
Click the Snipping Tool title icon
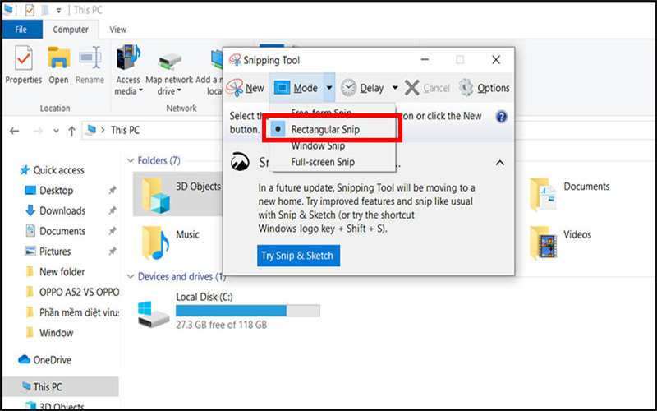(x=235, y=60)
